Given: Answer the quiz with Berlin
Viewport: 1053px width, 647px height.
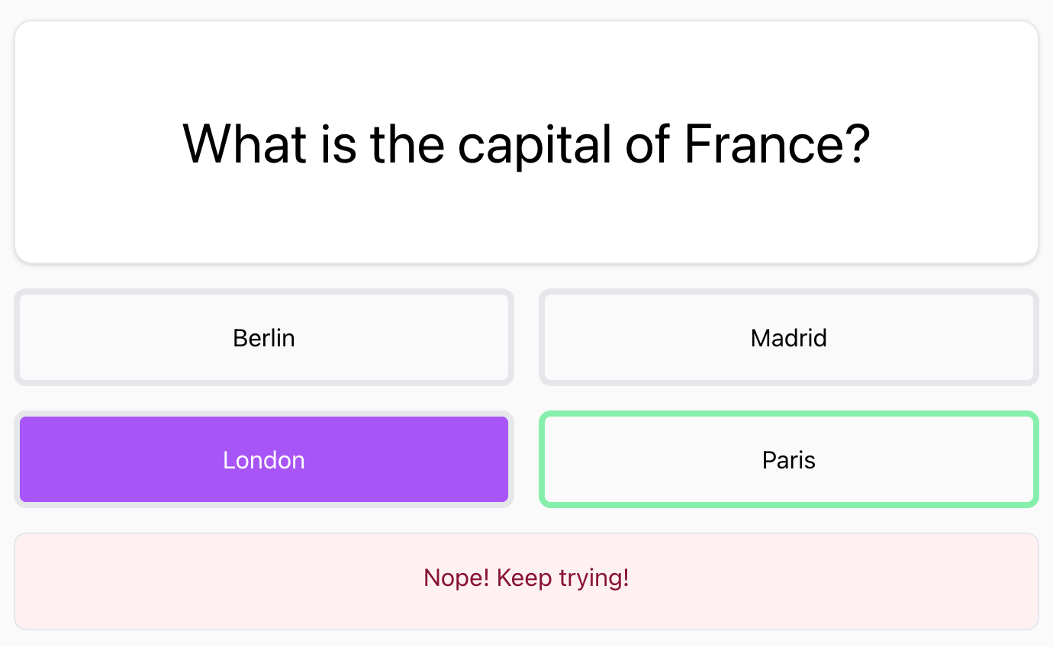Looking at the screenshot, I should pos(264,337).
